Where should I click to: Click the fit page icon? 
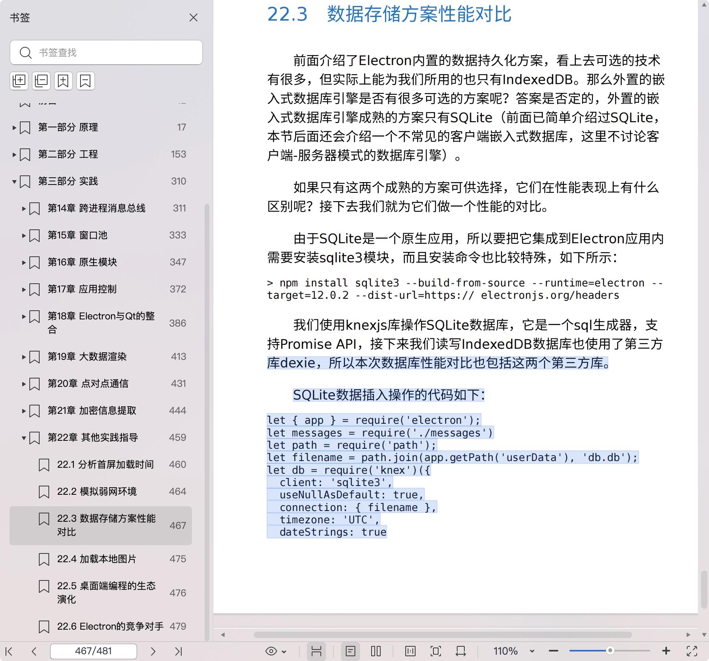(435, 651)
